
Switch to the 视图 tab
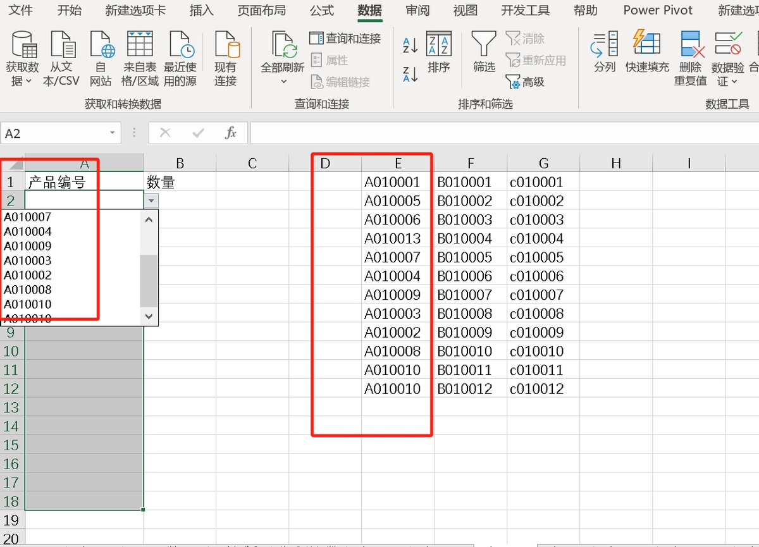point(465,10)
